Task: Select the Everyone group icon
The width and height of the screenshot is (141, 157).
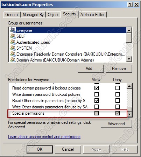Action: point(13,30)
